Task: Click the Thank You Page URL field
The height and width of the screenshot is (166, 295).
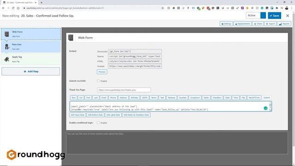Action: pyautogui.click(x=124, y=90)
